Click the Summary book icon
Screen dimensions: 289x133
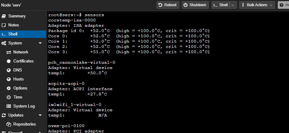point(4,16)
